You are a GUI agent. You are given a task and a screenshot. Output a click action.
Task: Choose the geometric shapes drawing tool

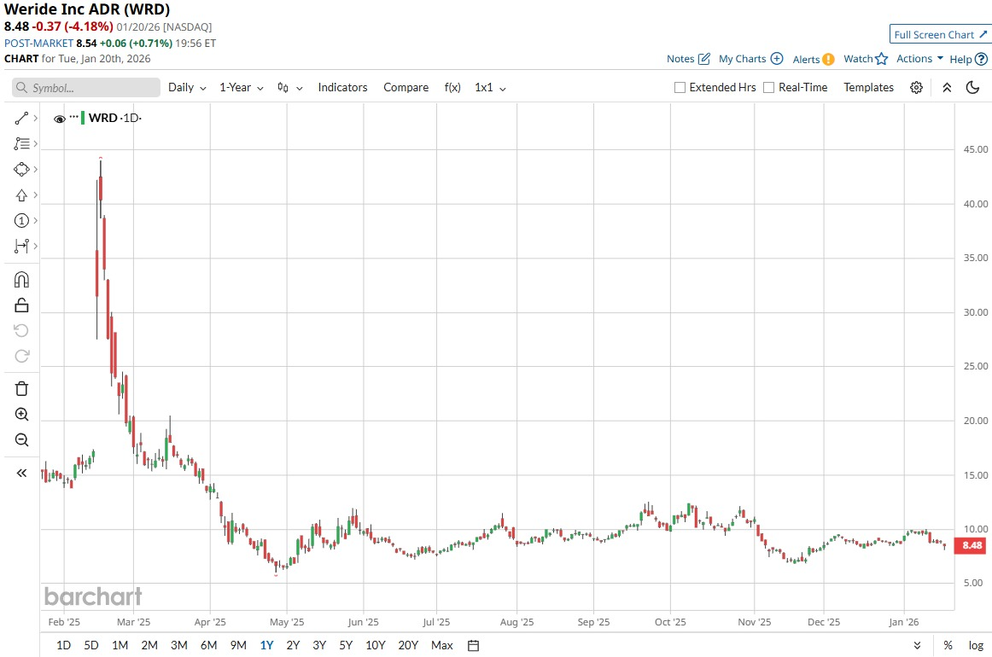tap(21, 170)
